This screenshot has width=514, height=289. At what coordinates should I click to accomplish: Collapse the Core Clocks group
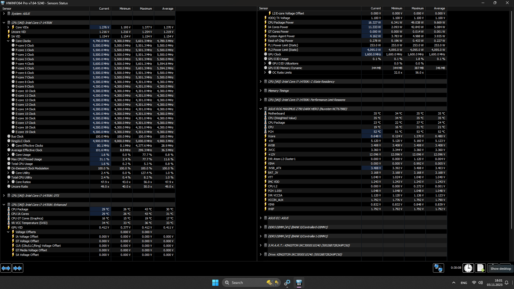(x=8, y=41)
